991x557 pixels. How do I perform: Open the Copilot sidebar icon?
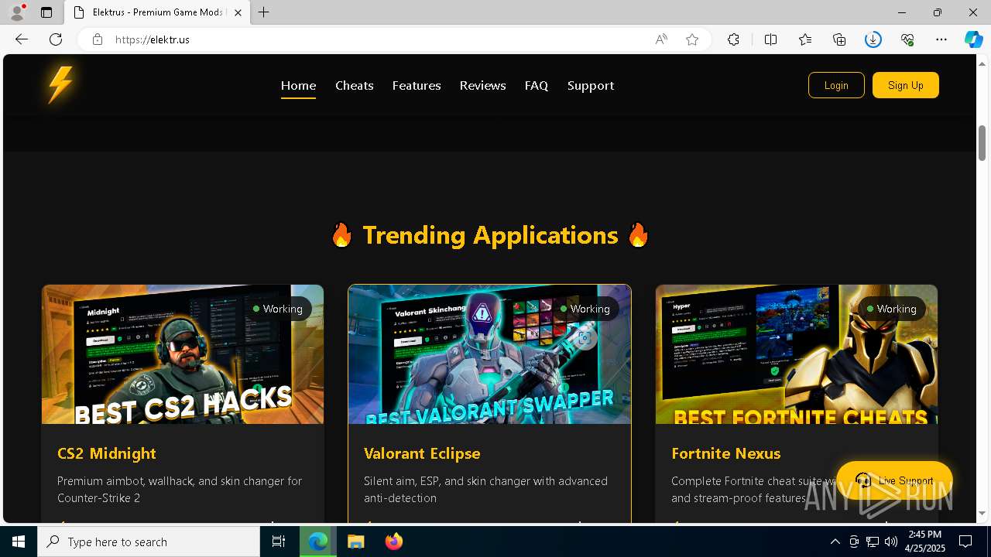(973, 39)
